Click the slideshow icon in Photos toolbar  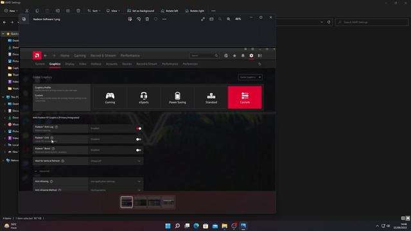(211, 19)
